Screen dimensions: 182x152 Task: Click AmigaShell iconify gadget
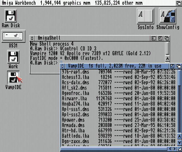pyautogui.click(x=154, y=38)
